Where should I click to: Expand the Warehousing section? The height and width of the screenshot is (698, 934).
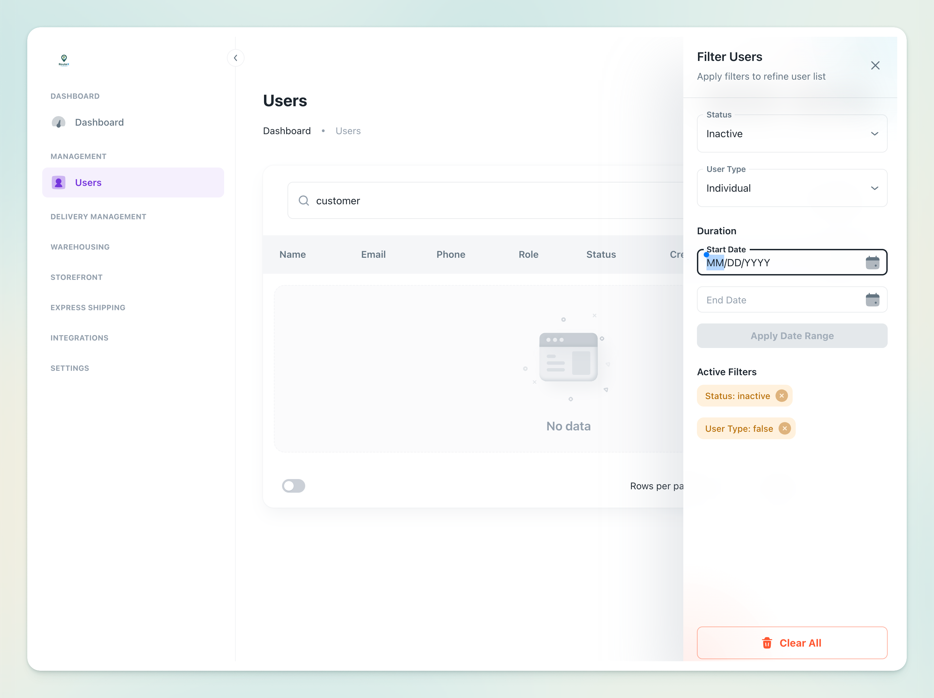pyautogui.click(x=80, y=247)
